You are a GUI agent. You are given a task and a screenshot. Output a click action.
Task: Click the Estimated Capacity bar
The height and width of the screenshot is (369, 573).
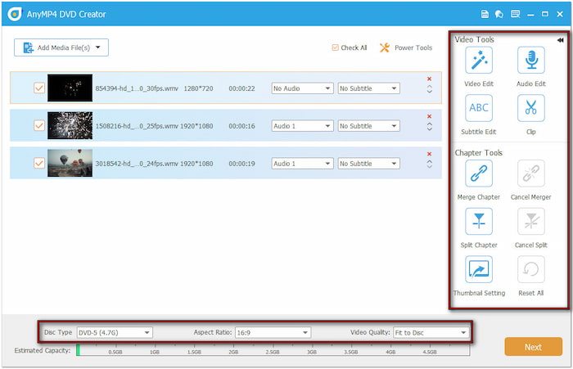click(x=273, y=350)
